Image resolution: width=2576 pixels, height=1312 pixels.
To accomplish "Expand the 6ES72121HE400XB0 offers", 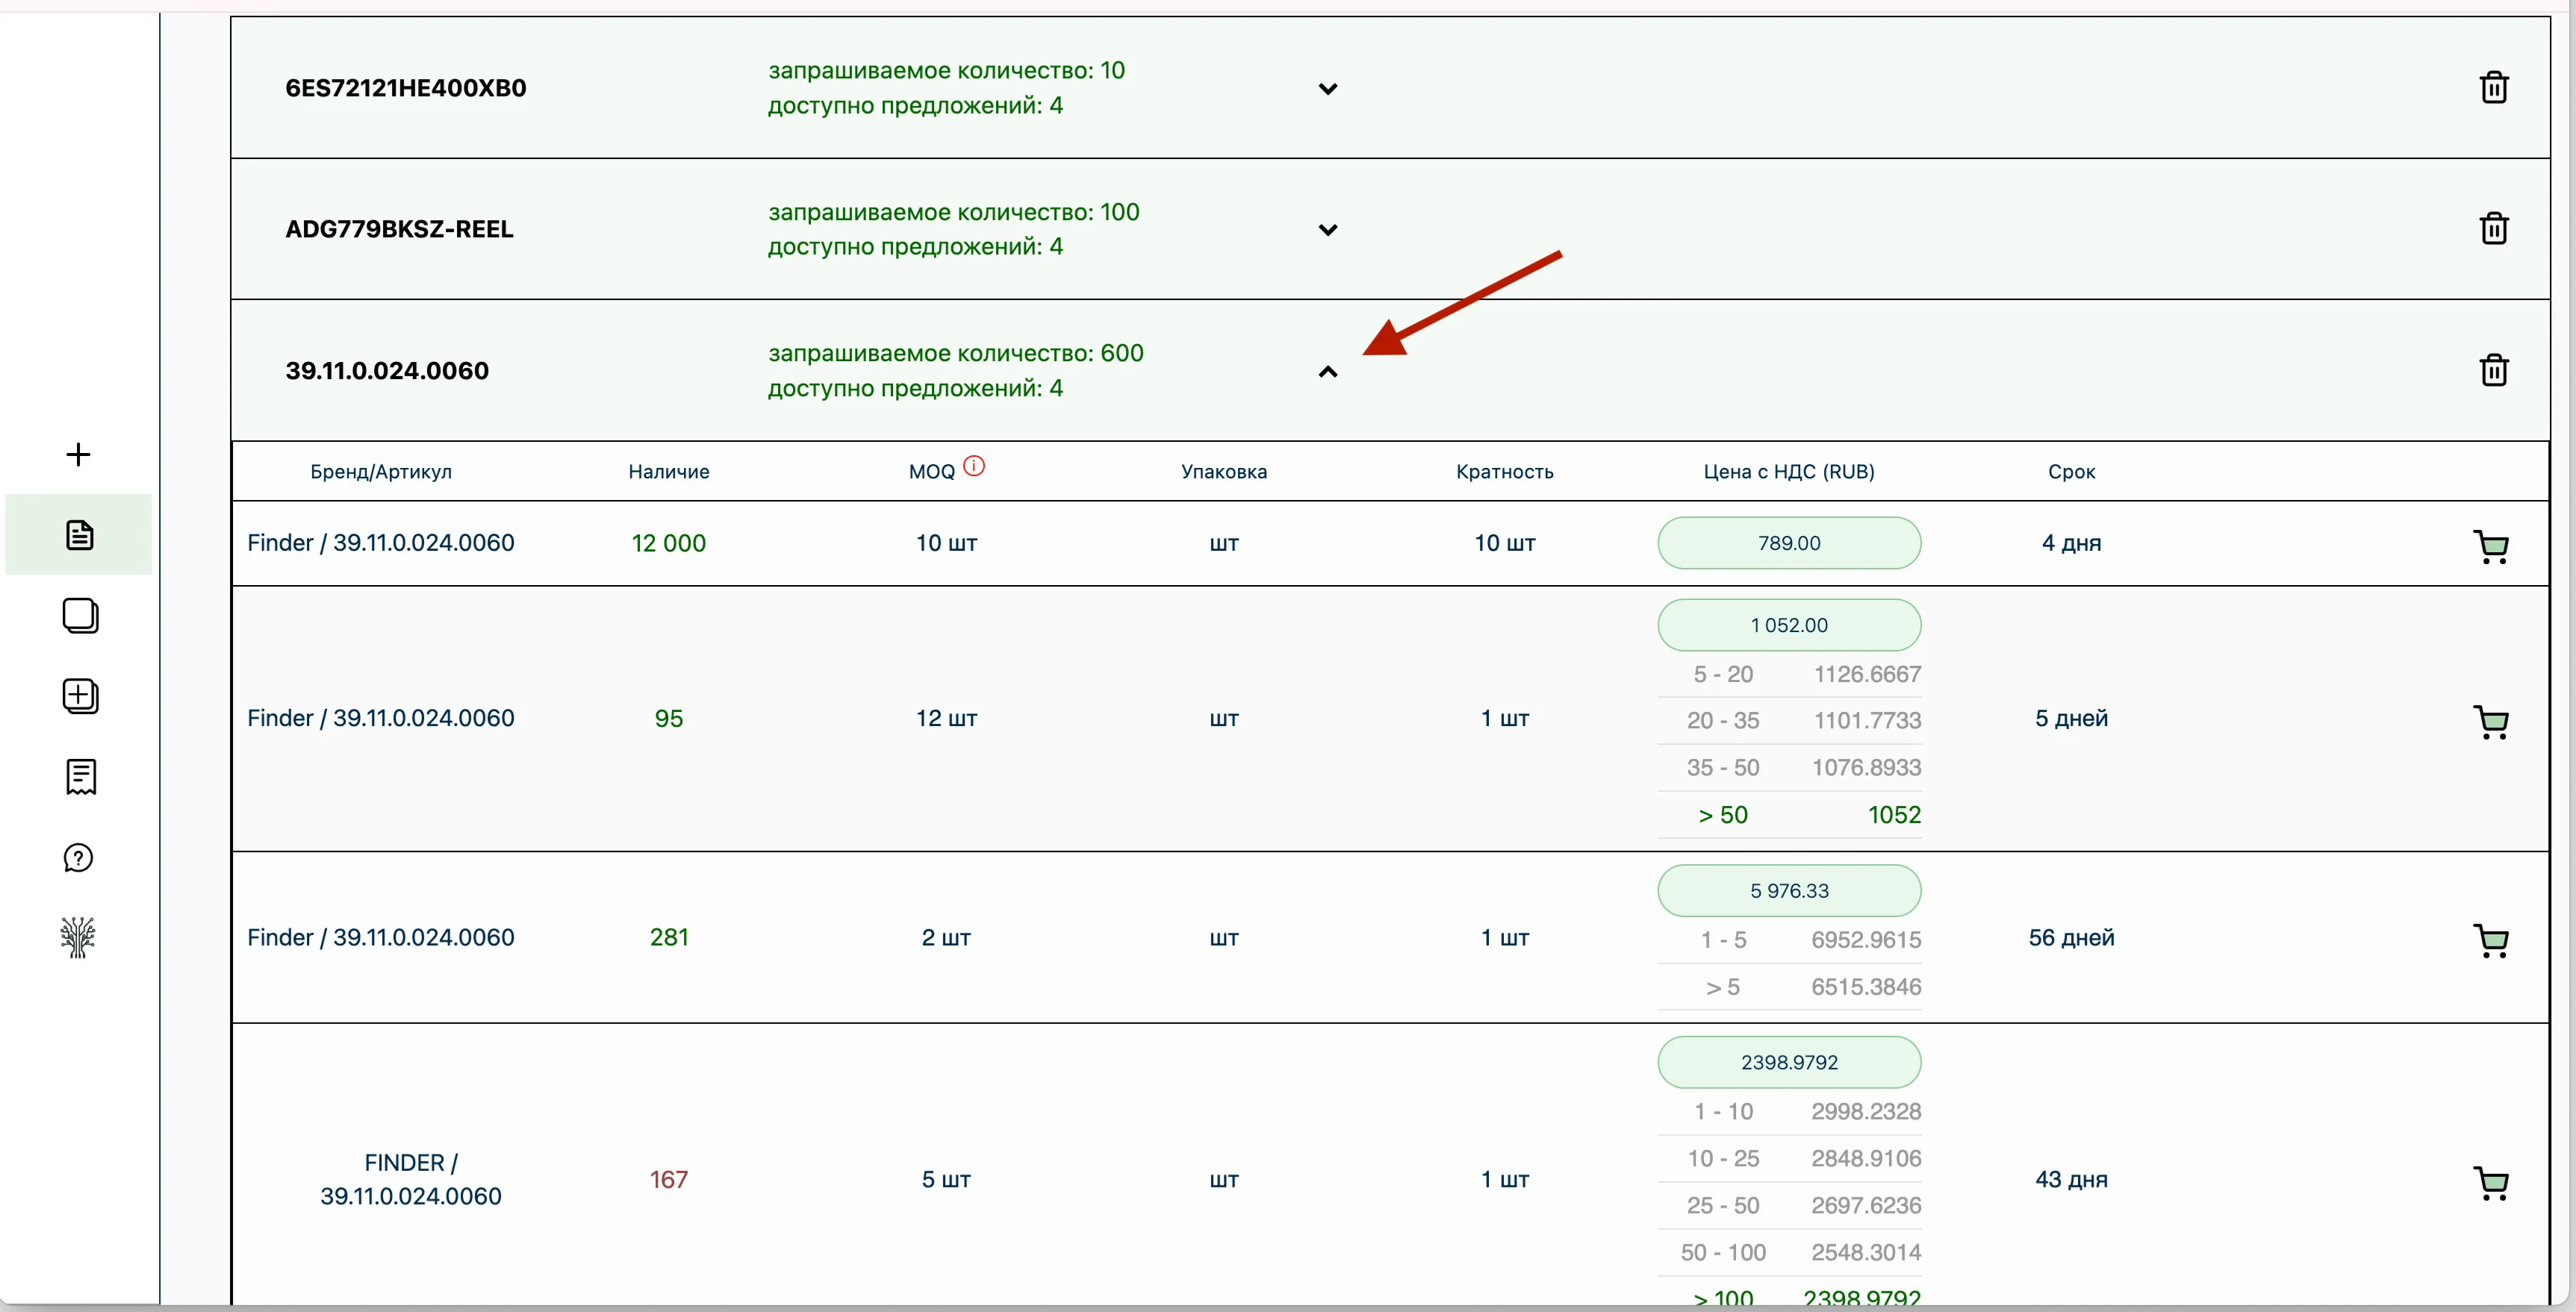I will (1327, 89).
